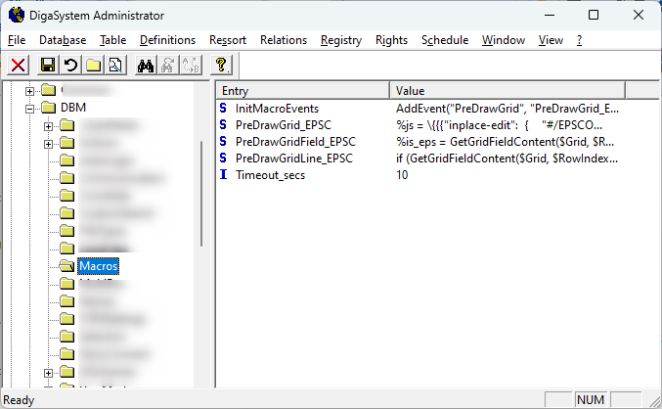Collapse the DBM tree node
The image size is (662, 409).
click(30, 108)
